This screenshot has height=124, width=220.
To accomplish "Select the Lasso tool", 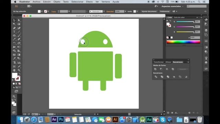I will pos(19,24).
